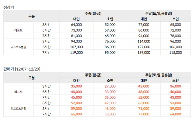Screen dimensions: 193x123
Task: Click the 29,000 sale child price
Action: point(110,86)
